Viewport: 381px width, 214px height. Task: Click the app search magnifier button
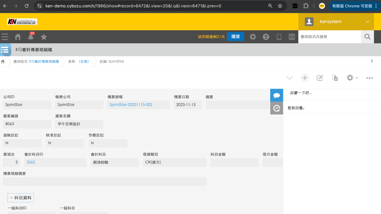(x=367, y=37)
